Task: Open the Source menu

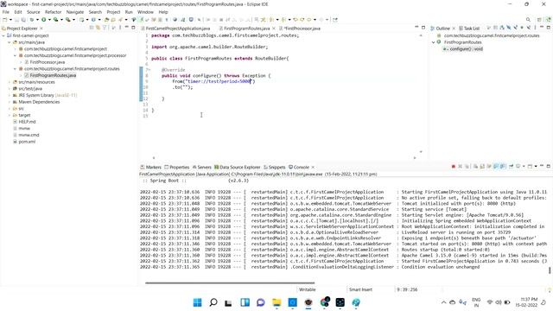Action: click(34, 12)
